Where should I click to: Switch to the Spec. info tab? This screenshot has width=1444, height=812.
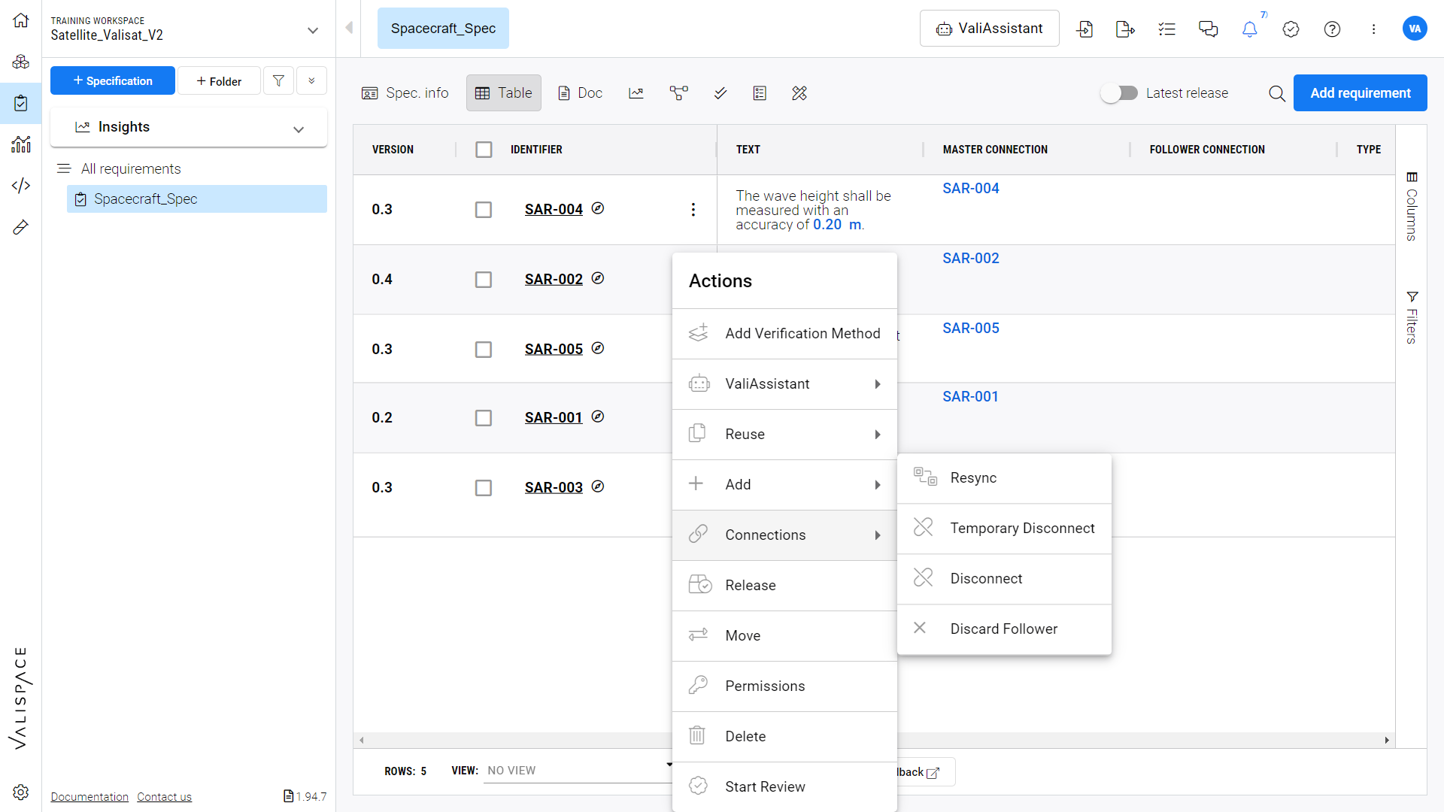(405, 93)
